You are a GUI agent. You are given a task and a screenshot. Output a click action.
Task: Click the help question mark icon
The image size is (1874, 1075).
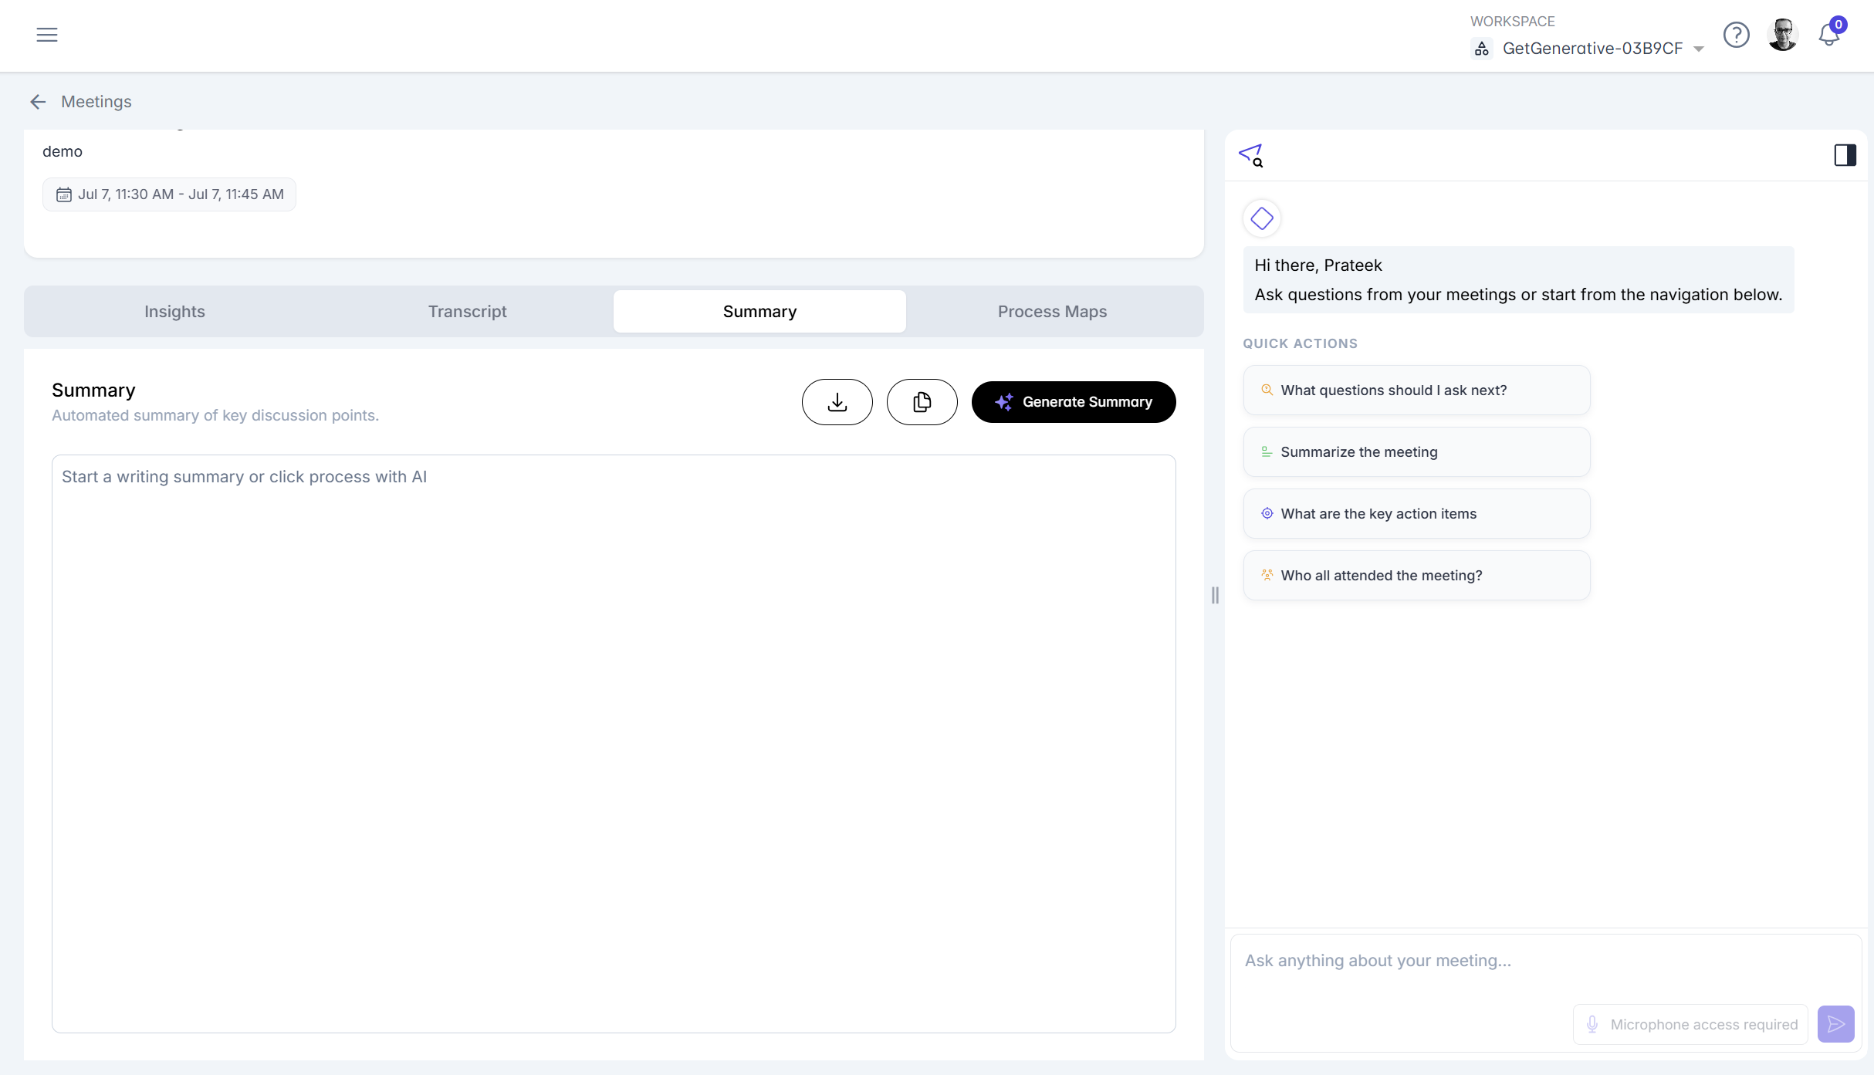(1736, 35)
